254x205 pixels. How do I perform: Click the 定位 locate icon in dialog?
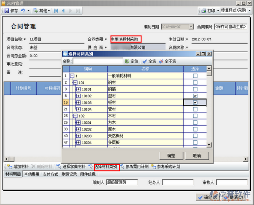click(127, 61)
